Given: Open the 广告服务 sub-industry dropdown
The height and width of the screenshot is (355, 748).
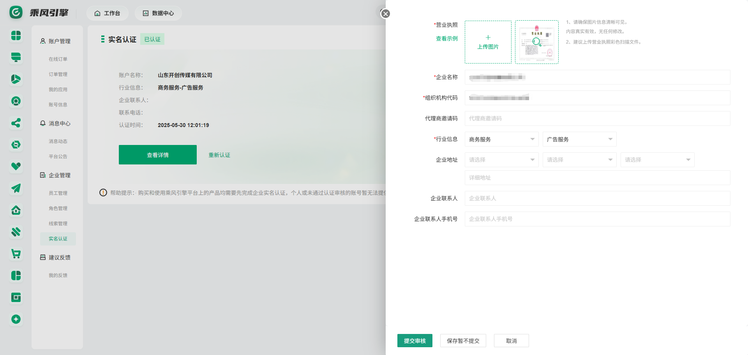Looking at the screenshot, I should point(579,139).
